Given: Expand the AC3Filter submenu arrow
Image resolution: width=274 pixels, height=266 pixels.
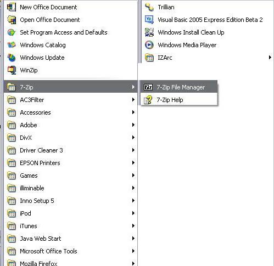Looking at the screenshot, I should (x=133, y=100).
